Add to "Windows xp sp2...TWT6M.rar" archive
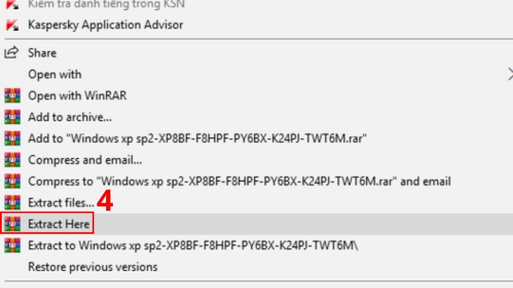513x288 pixels. pos(197,138)
